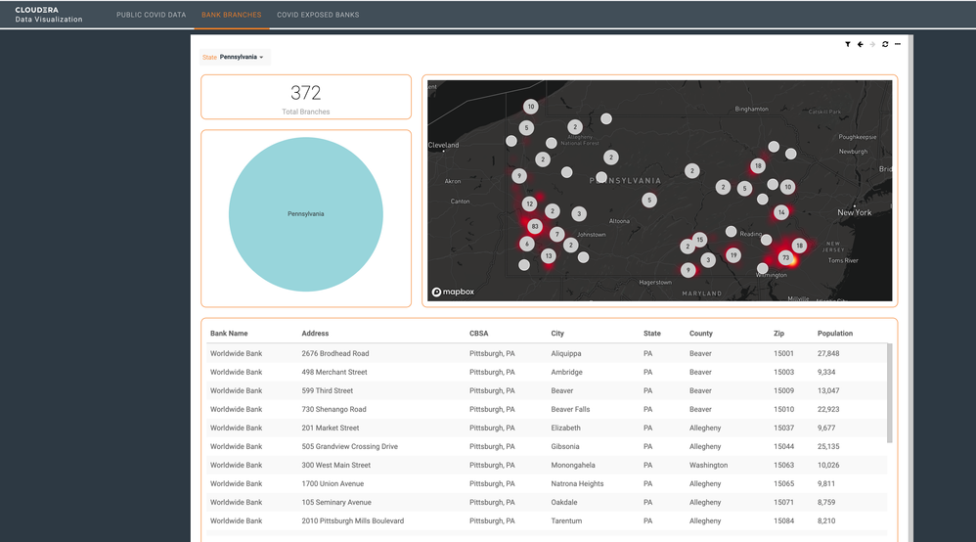976x542 pixels.
Task: Open the Covid Exposed Banks tab
Action: (318, 15)
